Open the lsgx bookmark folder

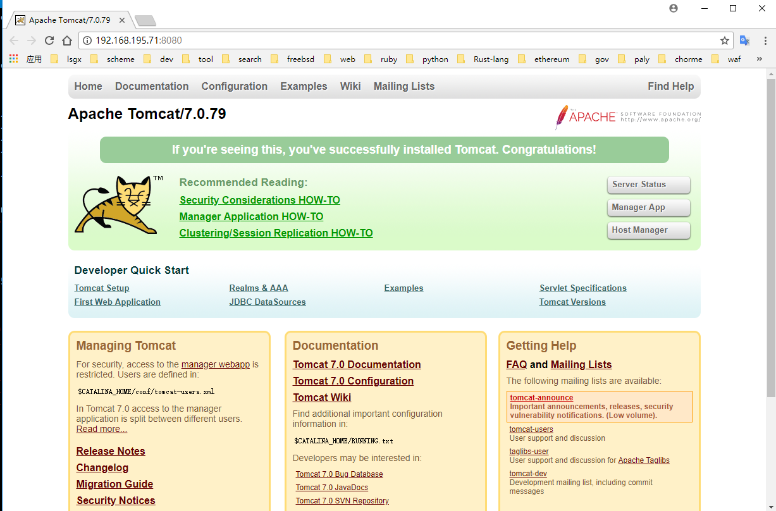click(x=66, y=59)
